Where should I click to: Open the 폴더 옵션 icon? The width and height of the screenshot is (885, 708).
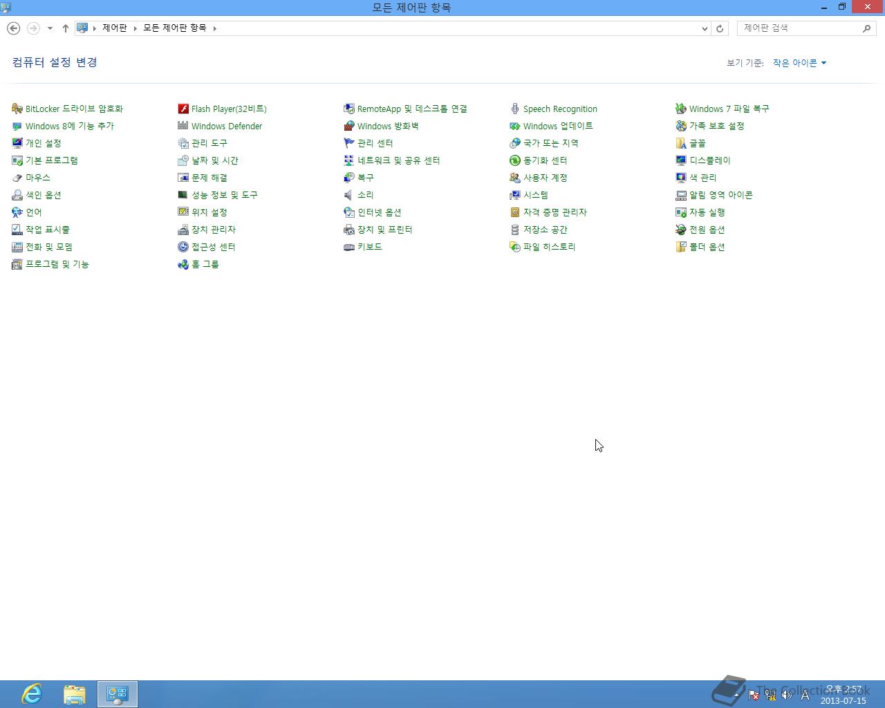click(x=681, y=247)
